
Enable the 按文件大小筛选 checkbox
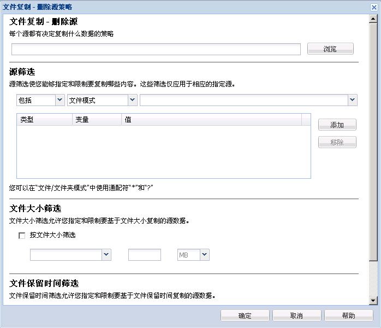[22, 236]
